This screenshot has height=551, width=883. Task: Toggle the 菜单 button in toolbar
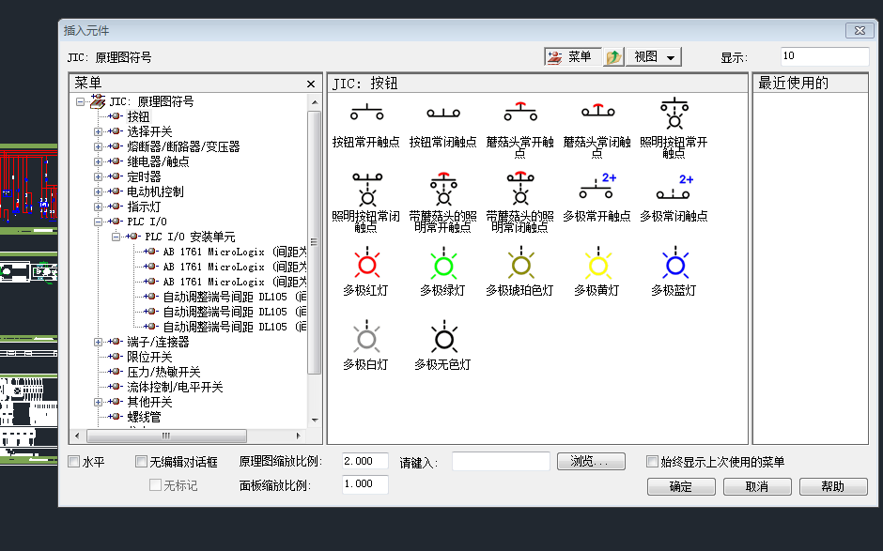[x=572, y=57]
